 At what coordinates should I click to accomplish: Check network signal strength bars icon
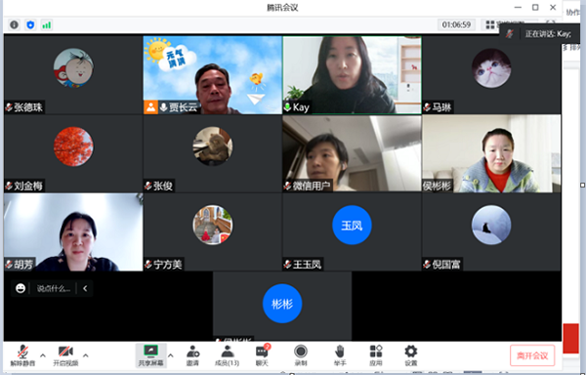coord(46,25)
